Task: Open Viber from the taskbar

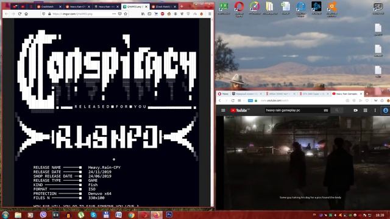Action: [43, 215]
